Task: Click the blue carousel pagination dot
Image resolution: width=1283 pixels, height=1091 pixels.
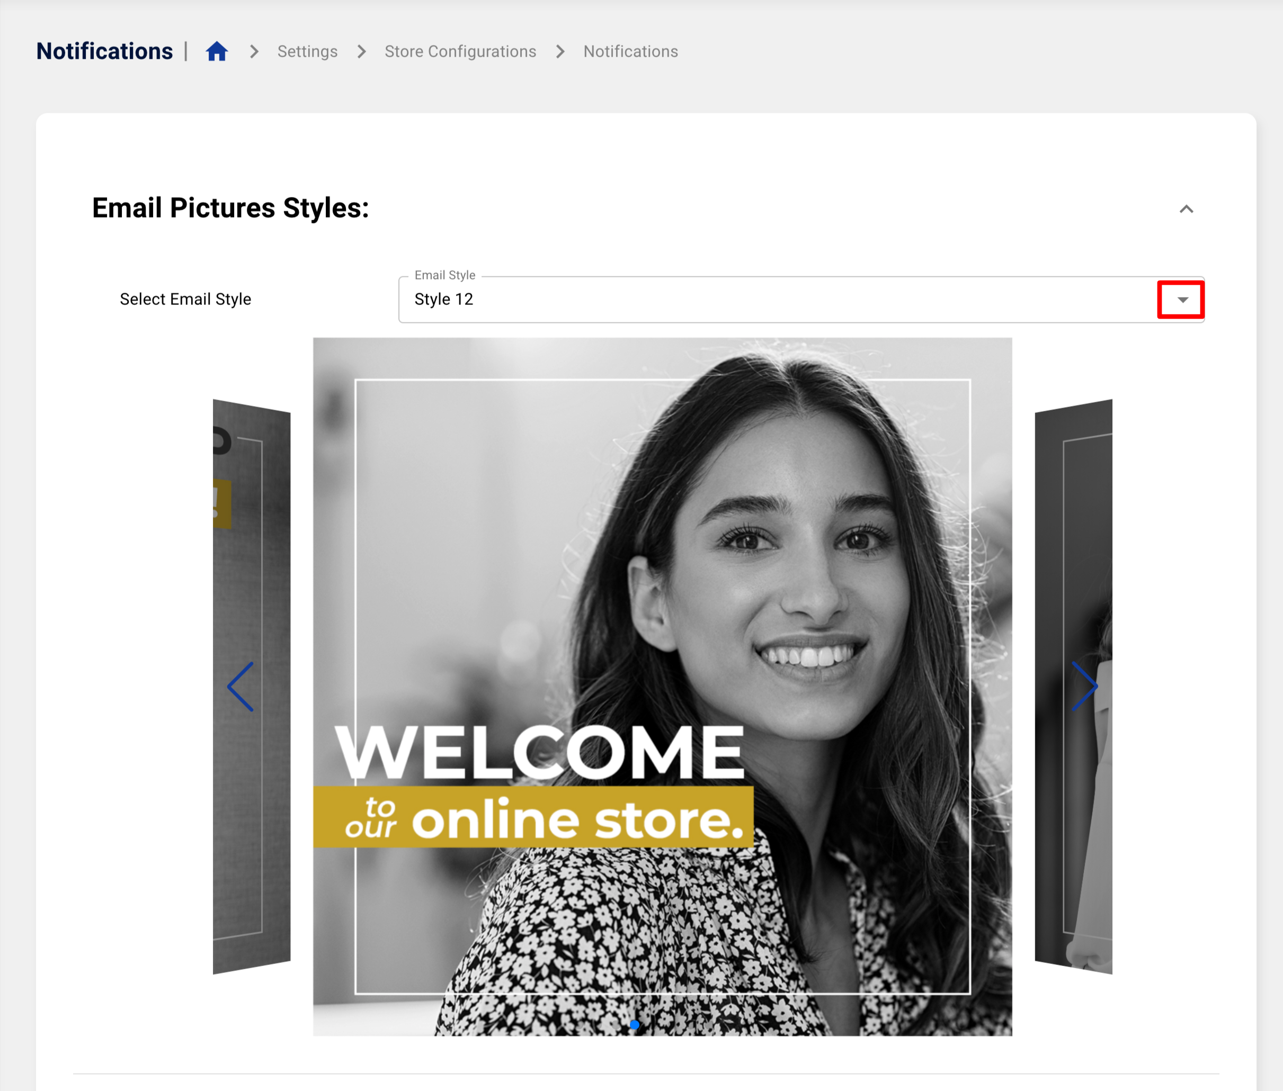Action: (x=635, y=1025)
